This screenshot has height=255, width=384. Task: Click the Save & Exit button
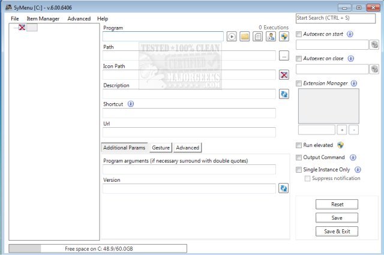[x=337, y=231]
